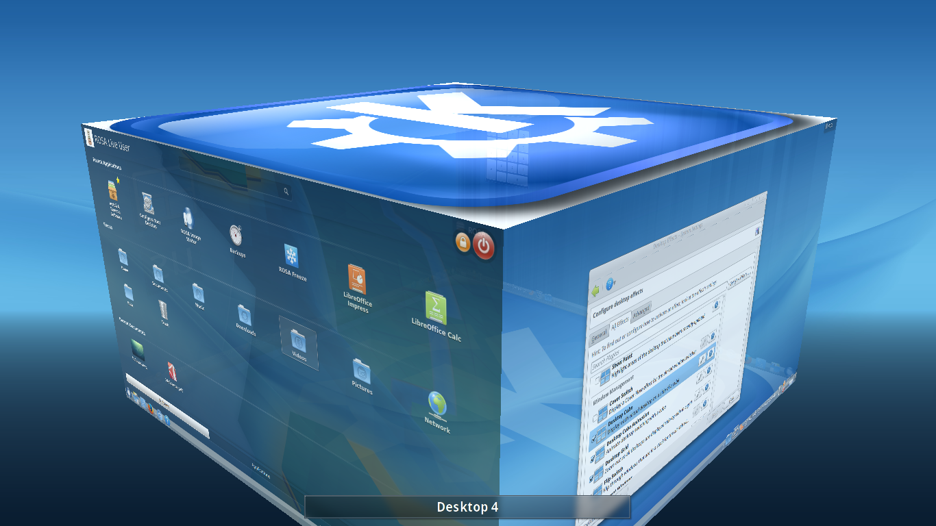Click the blue help icon in Desktop Effects
The image size is (936, 526).
tap(609, 284)
